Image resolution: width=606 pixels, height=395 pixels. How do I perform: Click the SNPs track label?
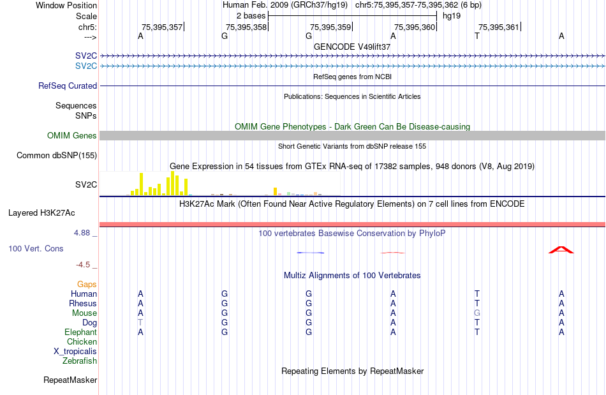pos(86,116)
